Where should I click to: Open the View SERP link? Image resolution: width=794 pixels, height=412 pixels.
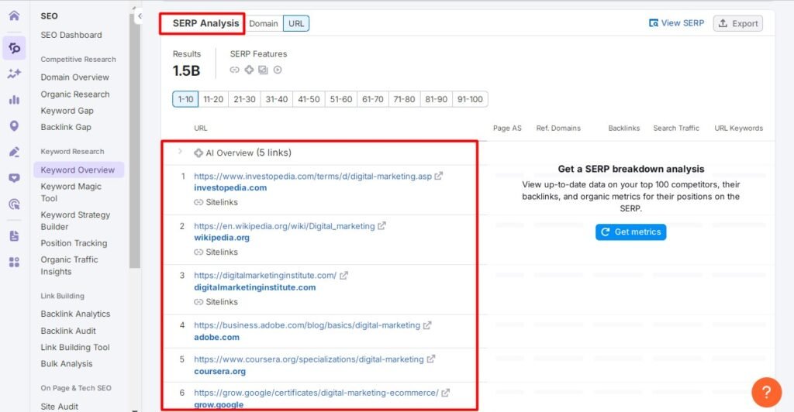point(676,23)
